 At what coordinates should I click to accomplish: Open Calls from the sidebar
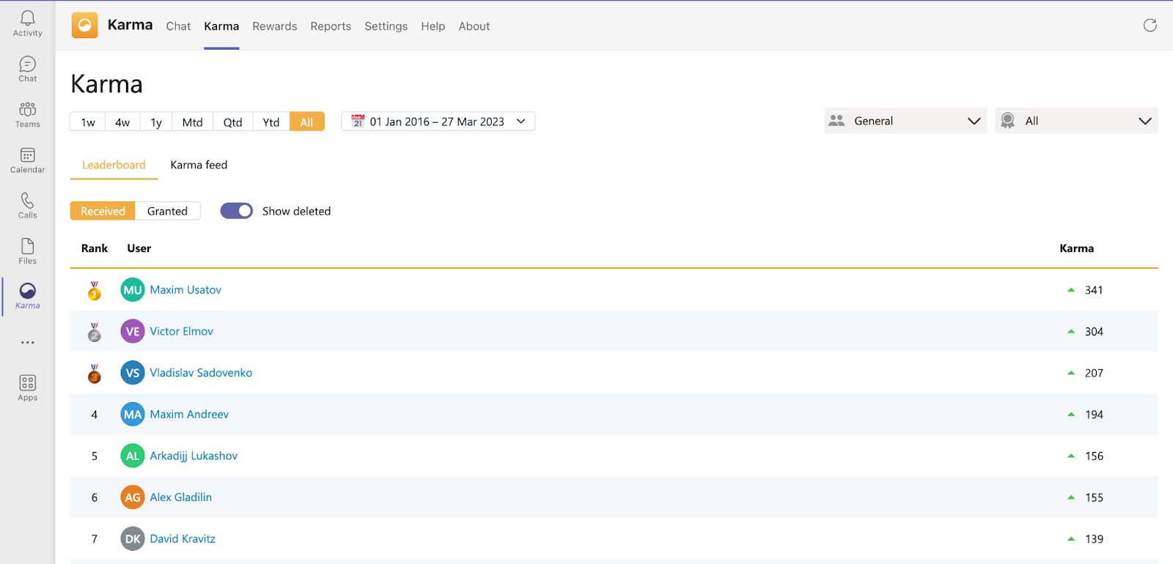[27, 205]
